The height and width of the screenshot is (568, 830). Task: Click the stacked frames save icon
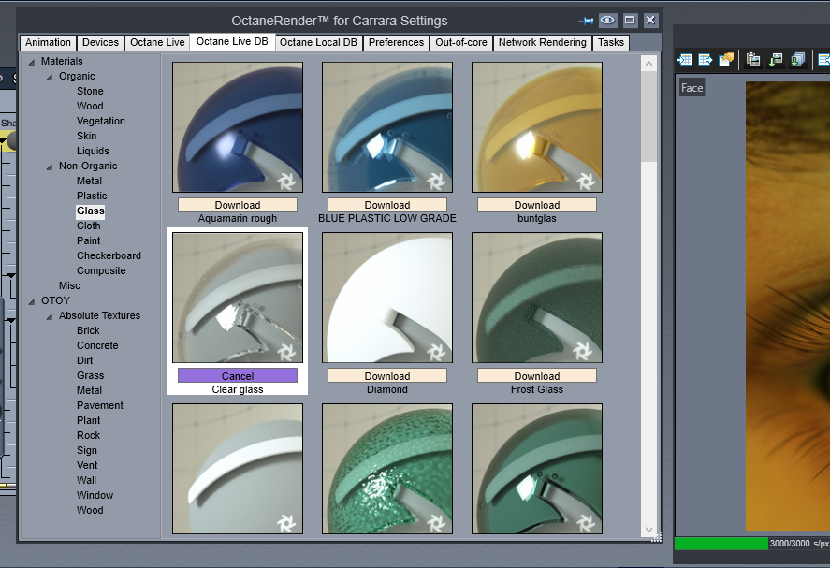coord(797,59)
